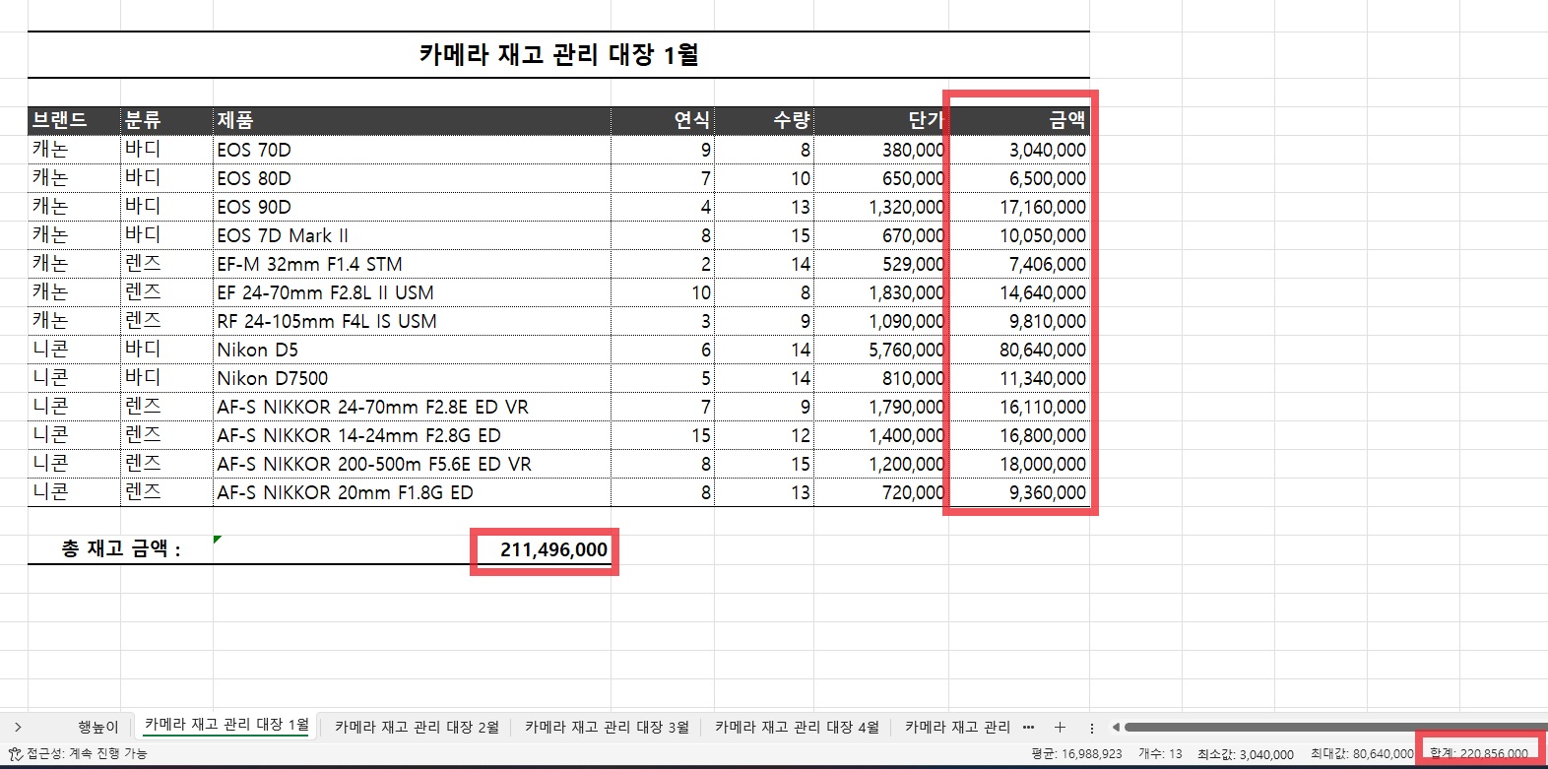Open the 카메라 재고 관리 대장 3월 sheet

click(607, 727)
